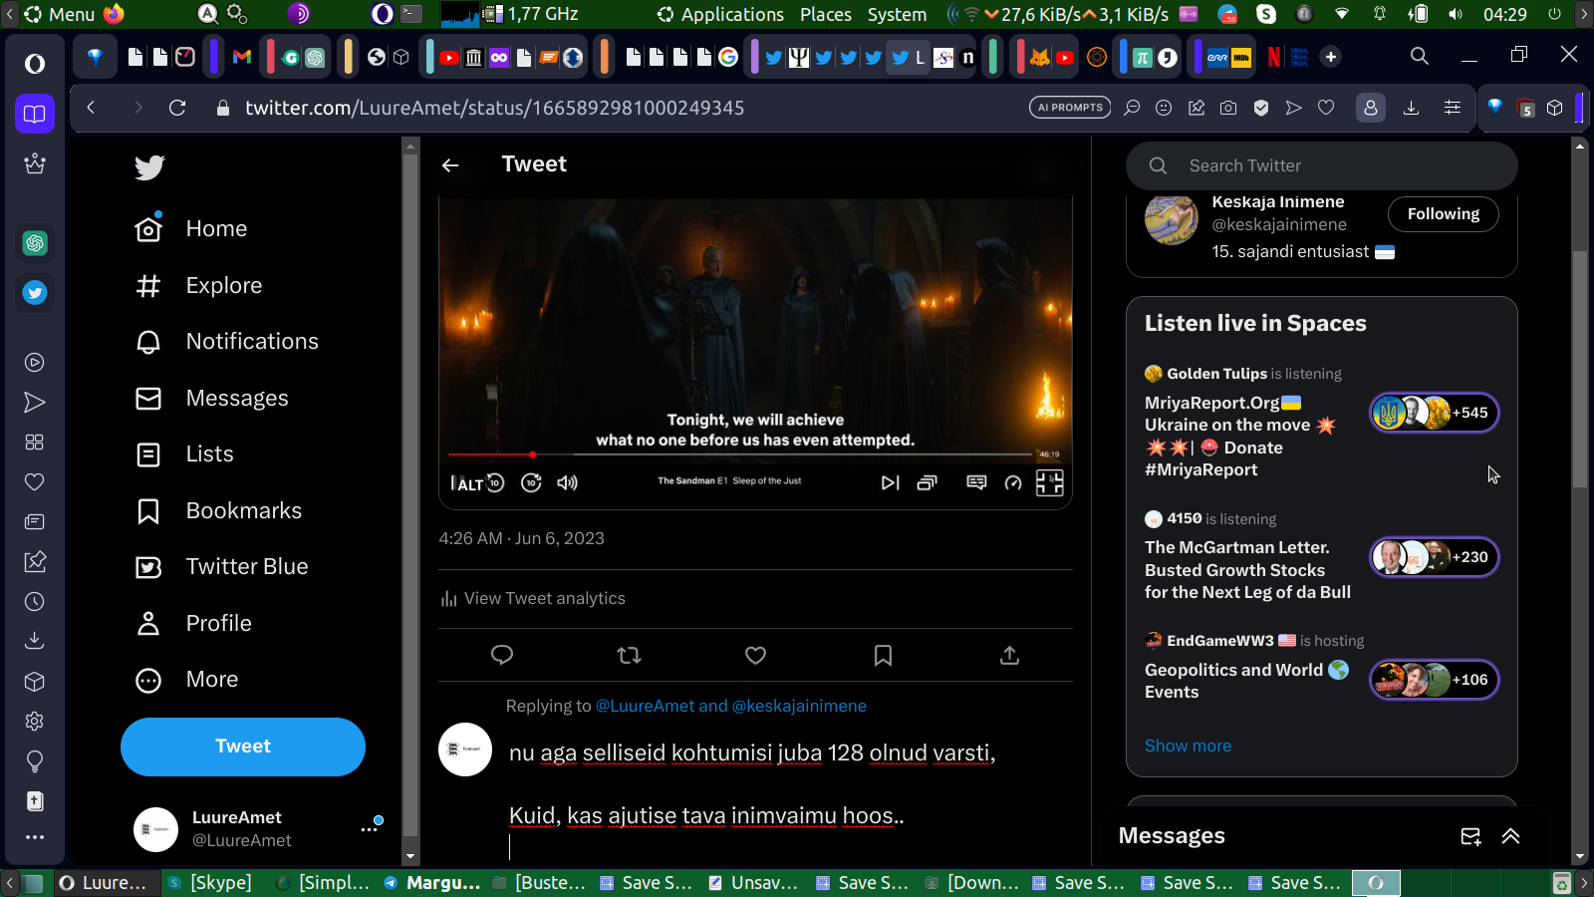Open Workspaces grid icon in Opera sidebar

(35, 443)
